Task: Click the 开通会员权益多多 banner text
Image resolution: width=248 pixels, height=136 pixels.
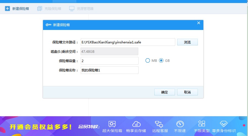Action: pyautogui.click(x=41, y=127)
